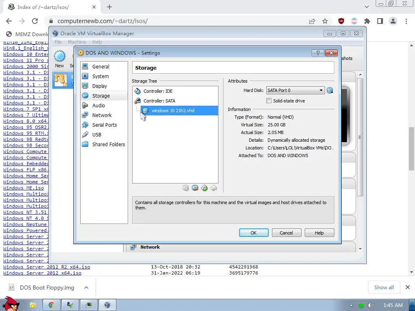This screenshot has height=311, width=415.
Task: Open the uBlock Origin extension icon
Action: click(341, 21)
